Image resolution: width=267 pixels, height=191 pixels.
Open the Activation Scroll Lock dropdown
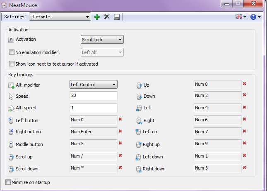coord(102,40)
